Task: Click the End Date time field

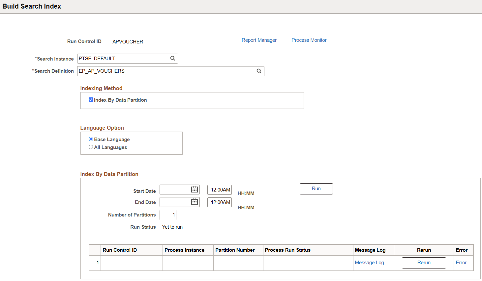Action: click(219, 202)
